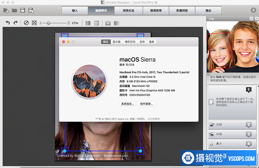This screenshot has height=168, width=259.
Task: Close the About This Mac window (red button)
Action: [x=63, y=42]
